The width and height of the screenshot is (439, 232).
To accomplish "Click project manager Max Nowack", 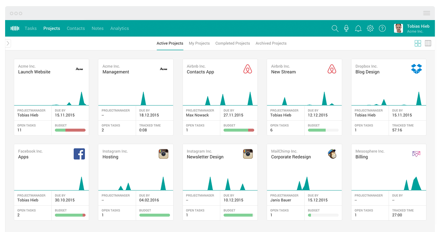I will tap(197, 115).
